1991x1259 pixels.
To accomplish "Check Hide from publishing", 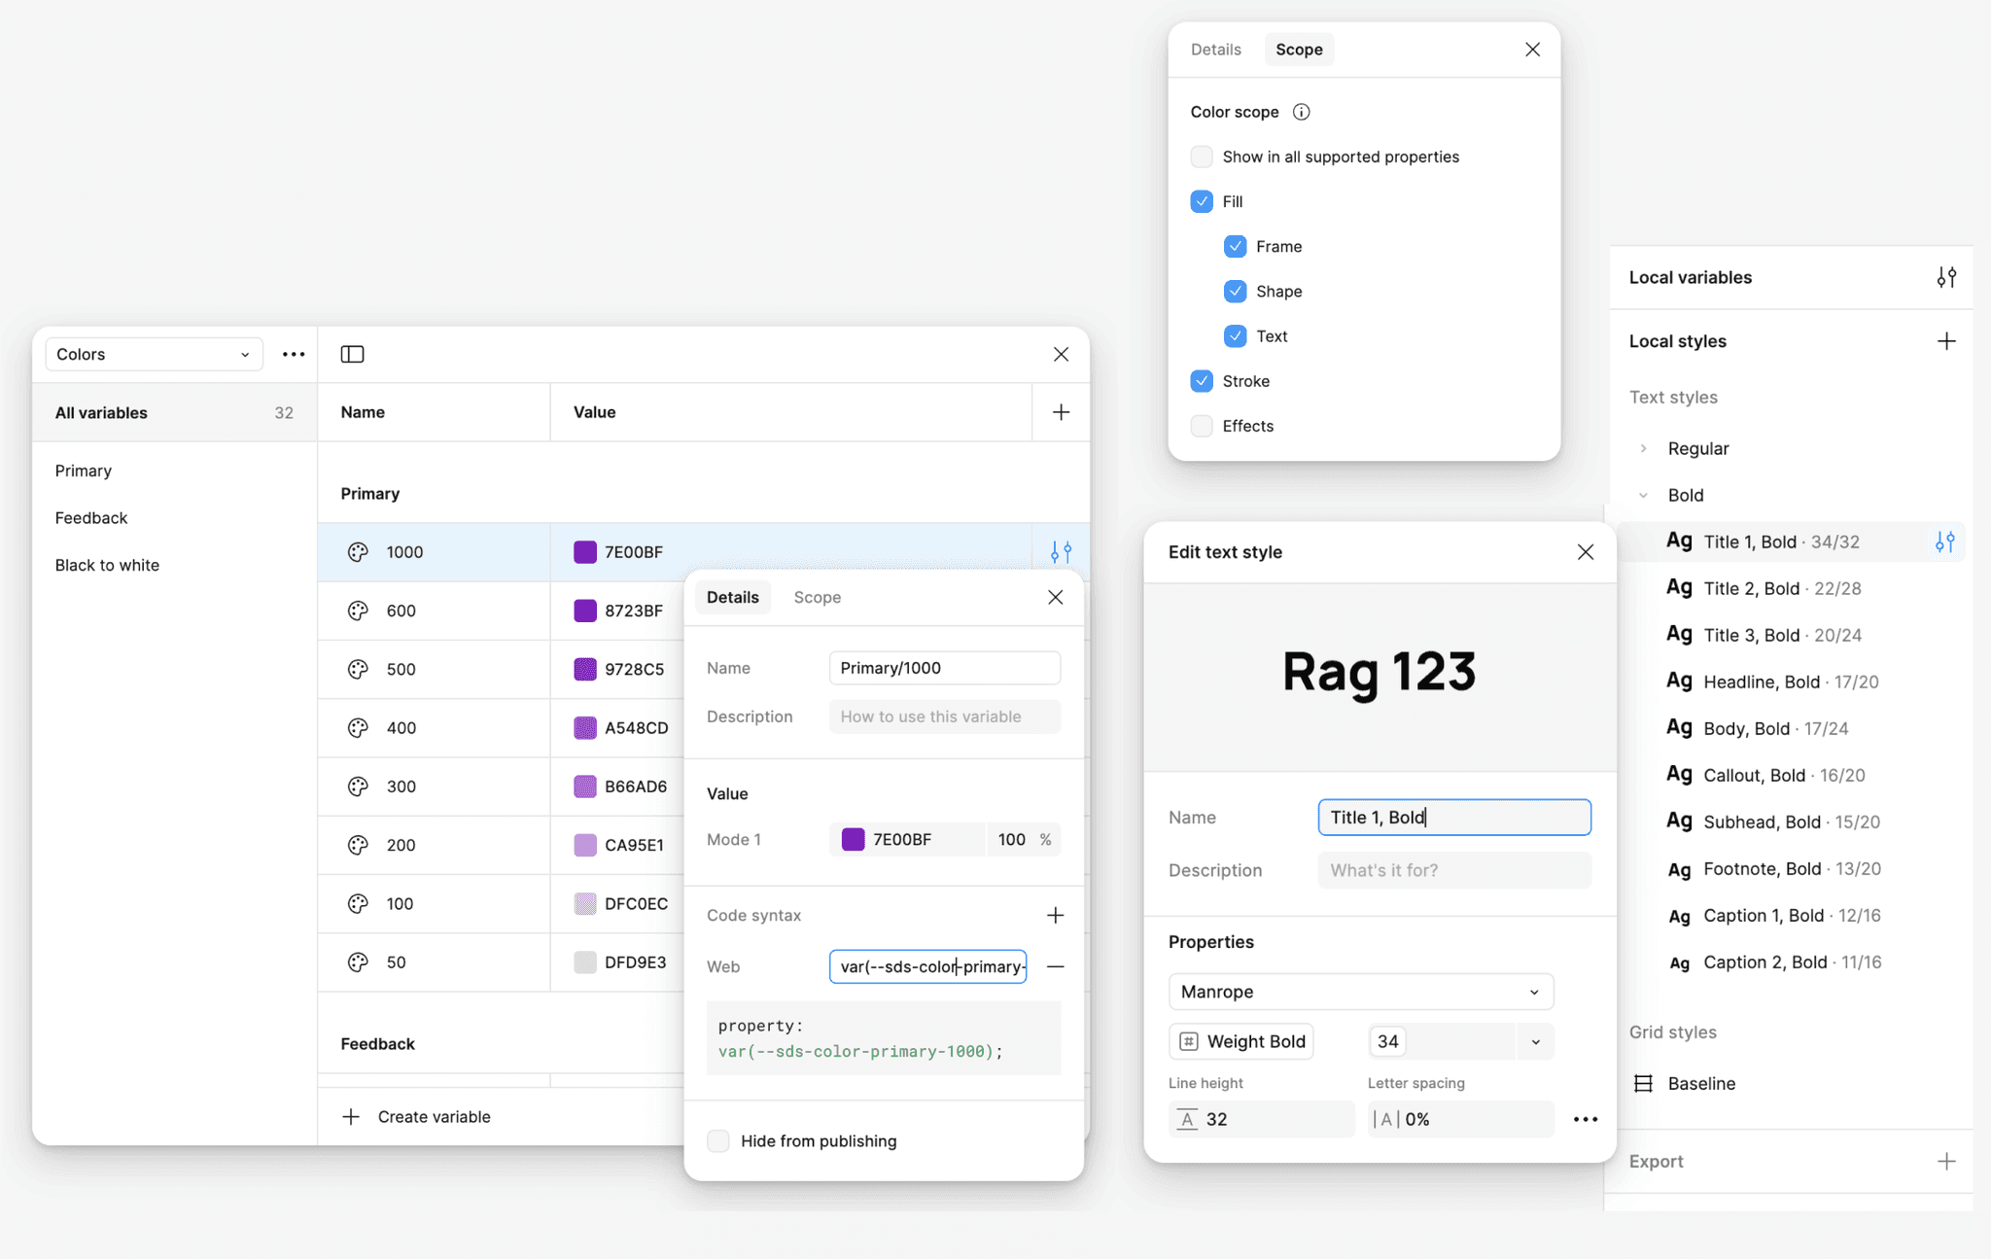I will tap(718, 1140).
